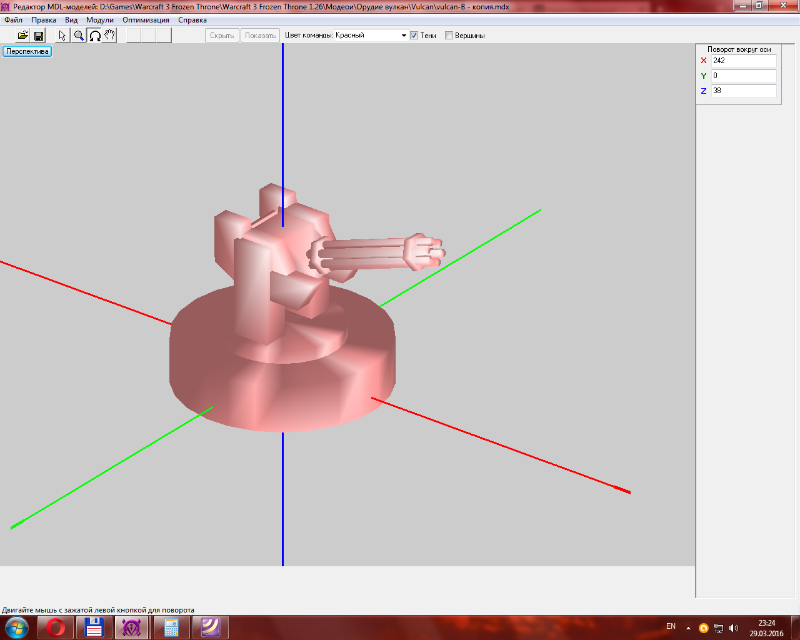The width and height of the screenshot is (800, 640).
Task: Activate the magnifier zoom tool
Action: pos(79,36)
